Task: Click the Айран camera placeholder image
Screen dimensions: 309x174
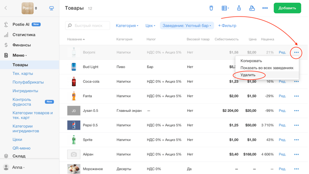Action: pos(74,154)
